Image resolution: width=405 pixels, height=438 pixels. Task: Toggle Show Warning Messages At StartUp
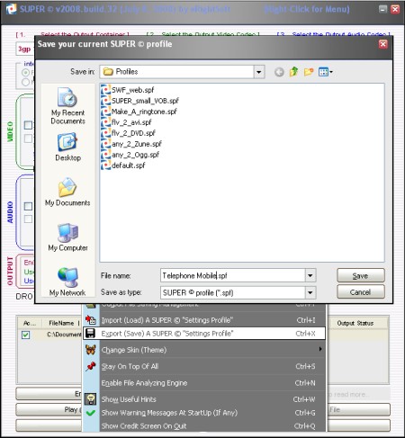coord(204,413)
